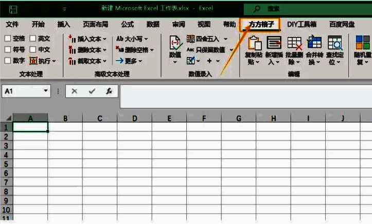Tick the 英文 checkbox

point(33,39)
